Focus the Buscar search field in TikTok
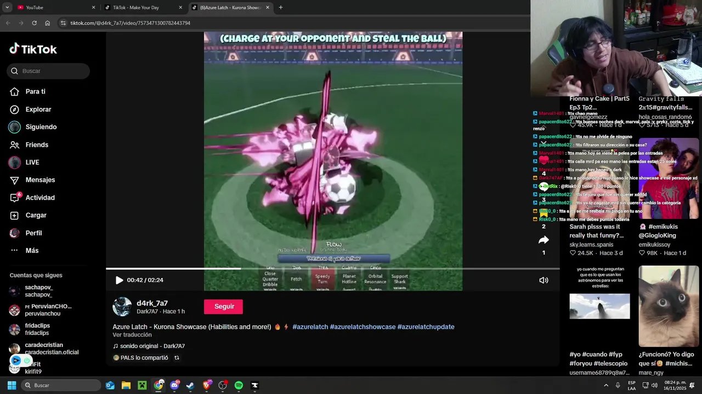The height and width of the screenshot is (394, 702). [48, 71]
